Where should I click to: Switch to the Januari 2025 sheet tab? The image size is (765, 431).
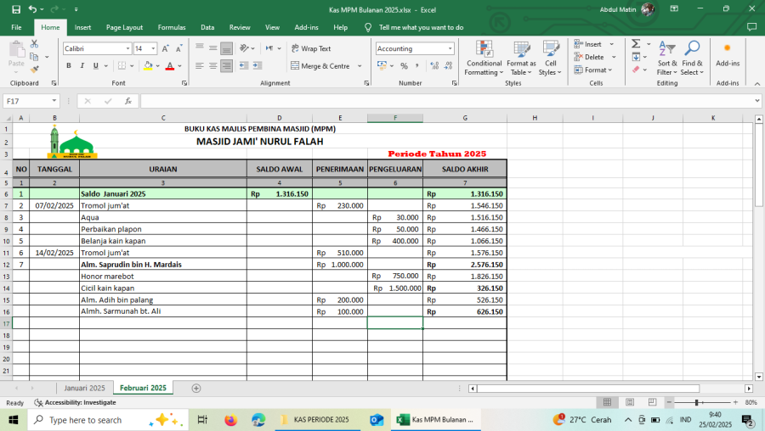point(85,388)
